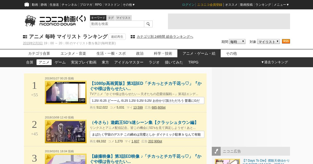Click the gray banner ad area beside search
Screen dimensions: 313x164
coord(229,21)
